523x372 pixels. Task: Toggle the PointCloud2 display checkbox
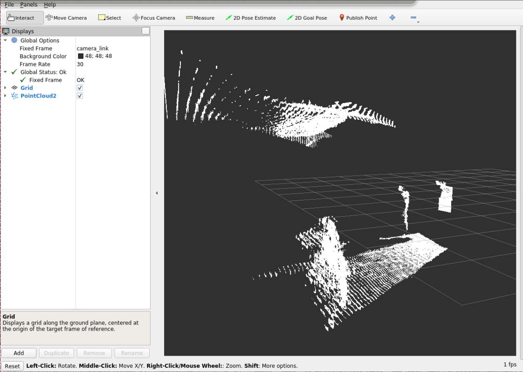tap(80, 96)
